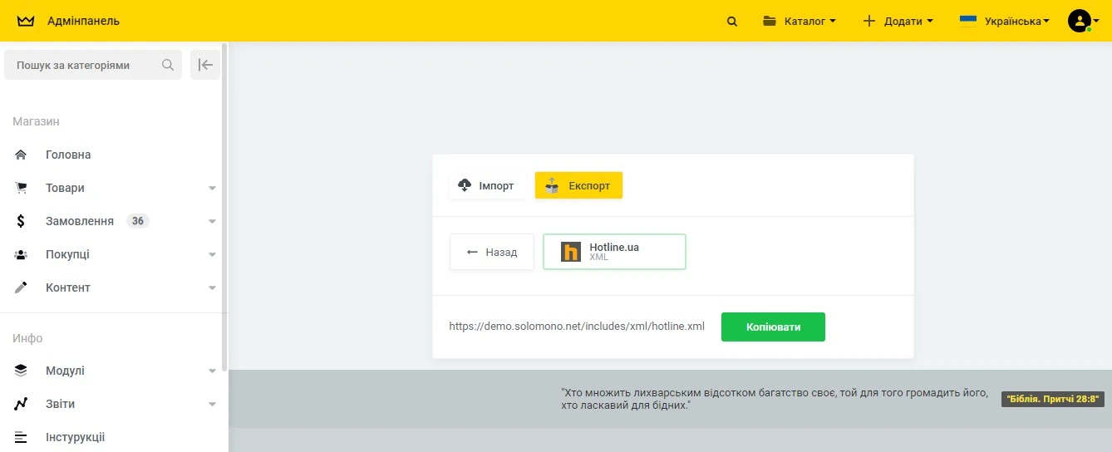This screenshot has height=452, width=1112.
Task: Click the dollar icon beside Замовлення
Action: pyautogui.click(x=21, y=221)
